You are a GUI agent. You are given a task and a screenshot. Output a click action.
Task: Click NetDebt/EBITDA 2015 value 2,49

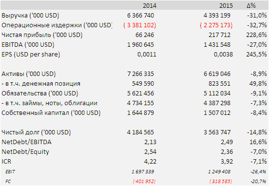click(x=227, y=142)
